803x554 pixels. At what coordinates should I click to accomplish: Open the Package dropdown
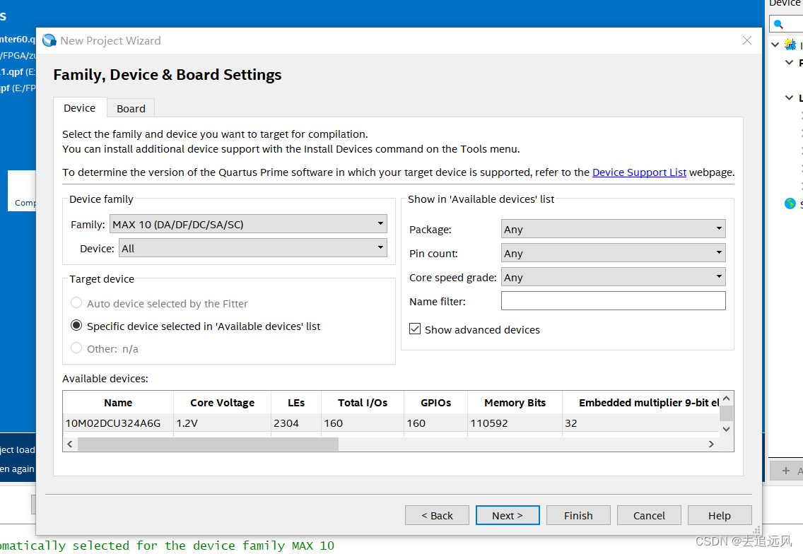click(x=613, y=229)
